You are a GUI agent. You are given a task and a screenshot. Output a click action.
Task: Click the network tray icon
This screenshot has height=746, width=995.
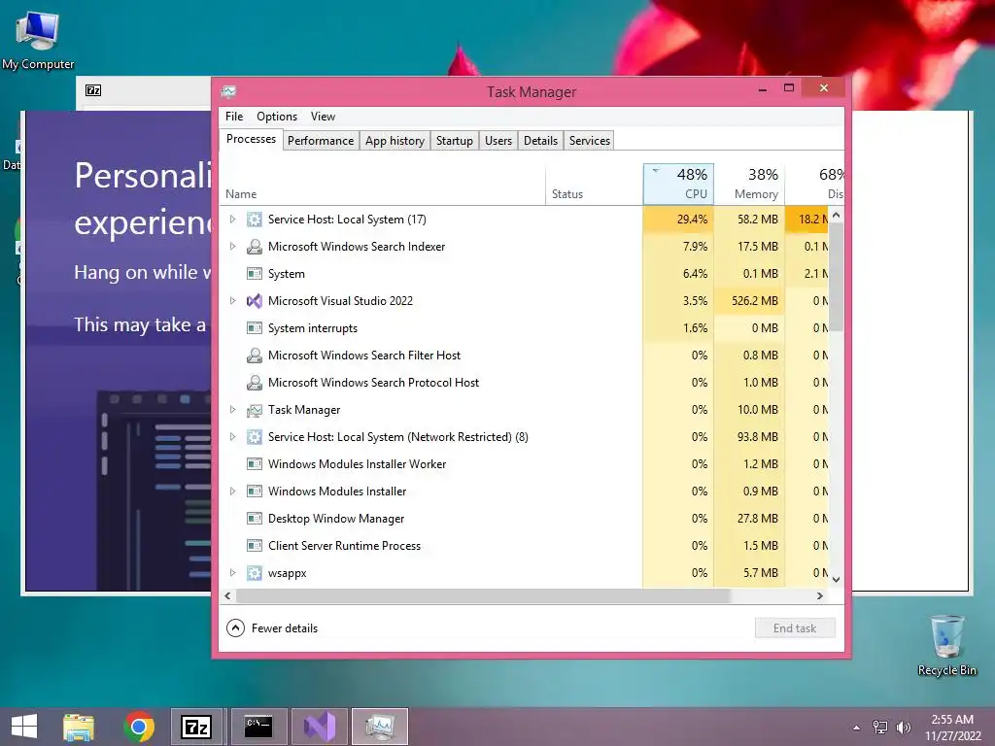880,727
